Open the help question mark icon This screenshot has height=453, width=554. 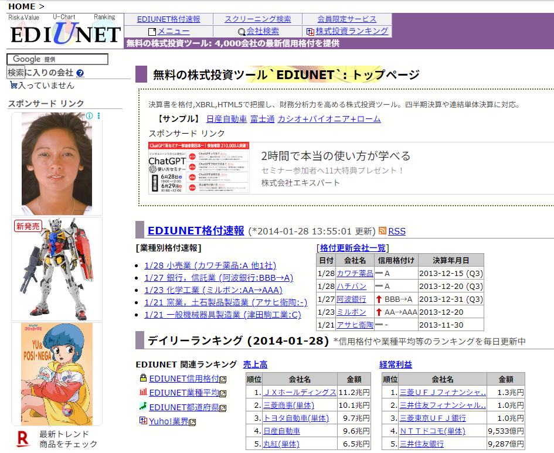pyautogui.click(x=80, y=73)
